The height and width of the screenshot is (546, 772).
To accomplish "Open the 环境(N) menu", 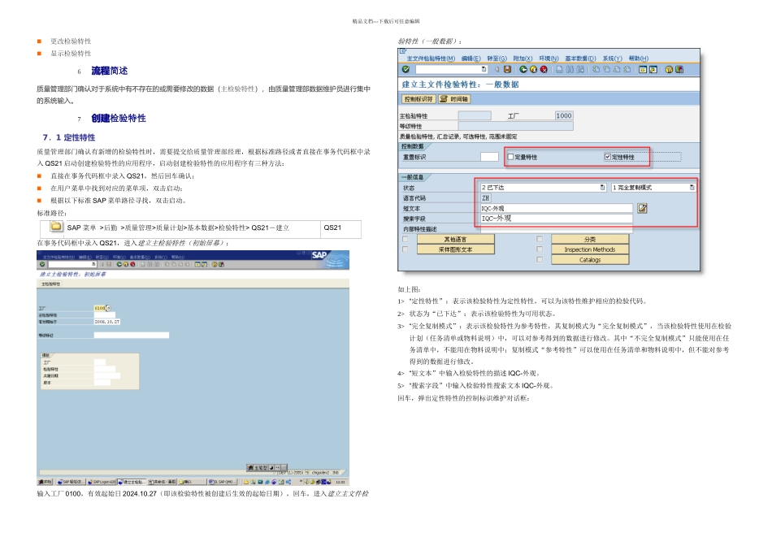I will coord(549,58).
